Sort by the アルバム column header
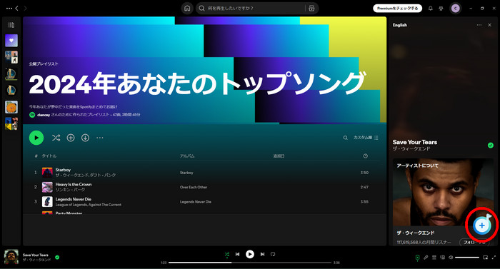The height and width of the screenshot is (269, 500). pos(187,156)
